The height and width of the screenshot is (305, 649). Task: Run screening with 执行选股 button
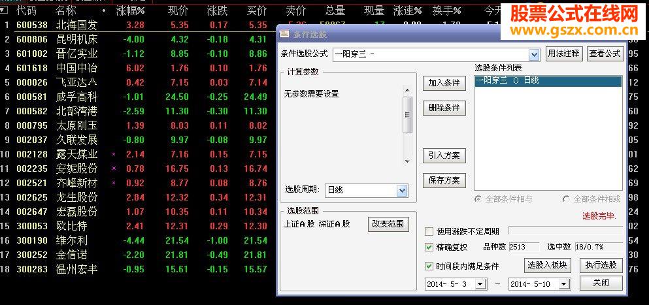tap(601, 265)
